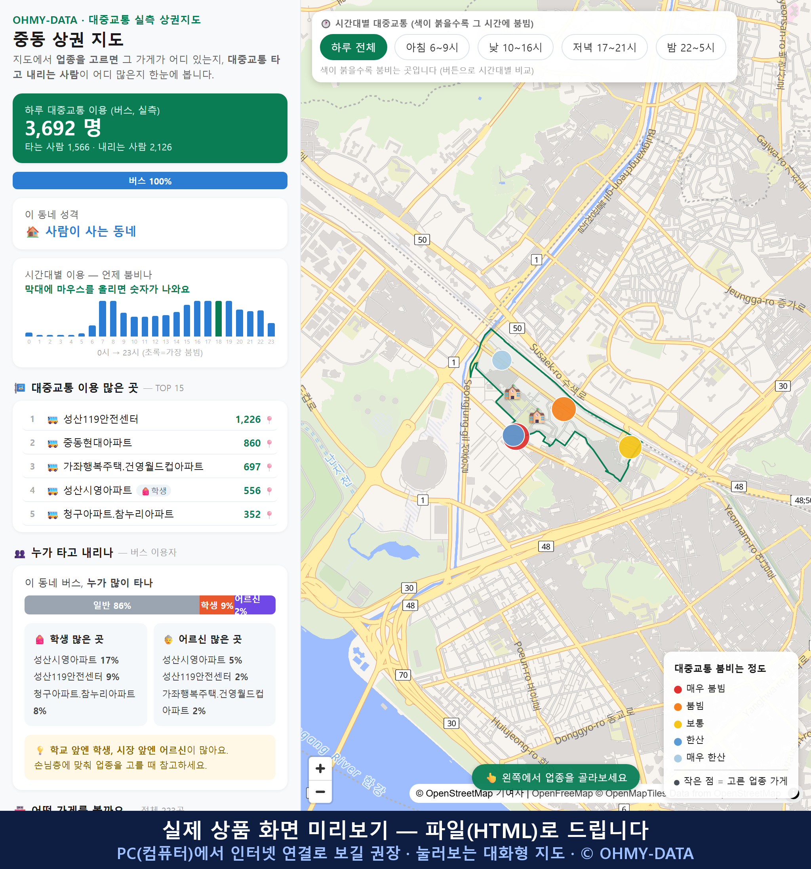Click the elderly face icon beside 어르신 많은 곳
Image resolution: width=811 pixels, height=869 pixels.
168,639
